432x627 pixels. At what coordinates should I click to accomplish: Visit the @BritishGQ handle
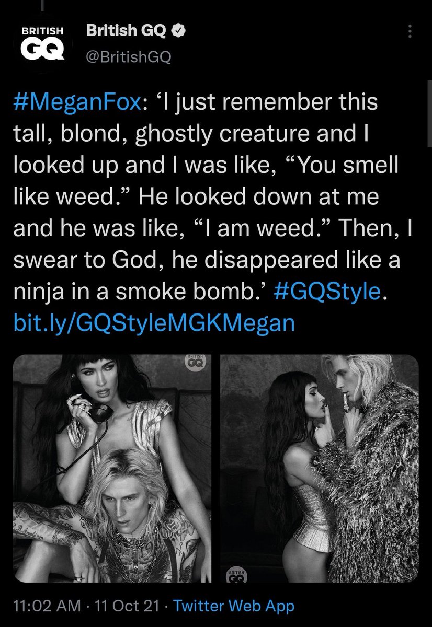click(x=127, y=56)
